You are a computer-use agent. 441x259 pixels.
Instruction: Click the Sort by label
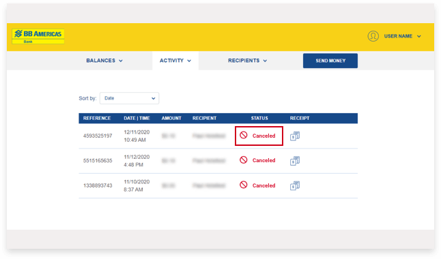87,98
